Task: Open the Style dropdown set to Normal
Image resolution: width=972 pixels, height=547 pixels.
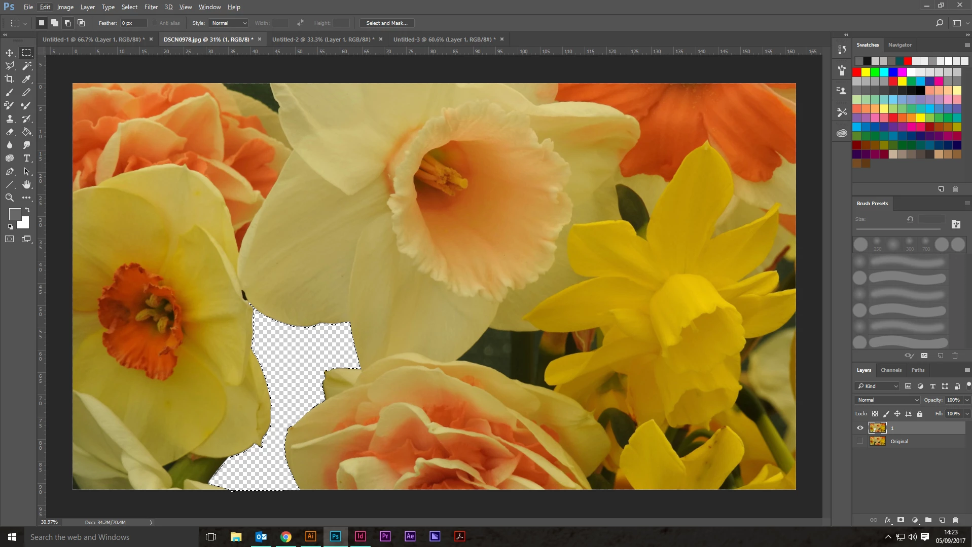Action: point(229,23)
